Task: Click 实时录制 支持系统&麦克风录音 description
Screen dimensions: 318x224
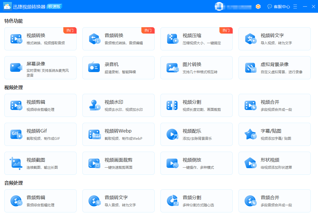Action: tap(48, 73)
